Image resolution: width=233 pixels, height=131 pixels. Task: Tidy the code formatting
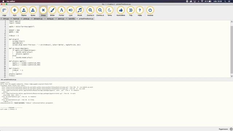point(131,11)
